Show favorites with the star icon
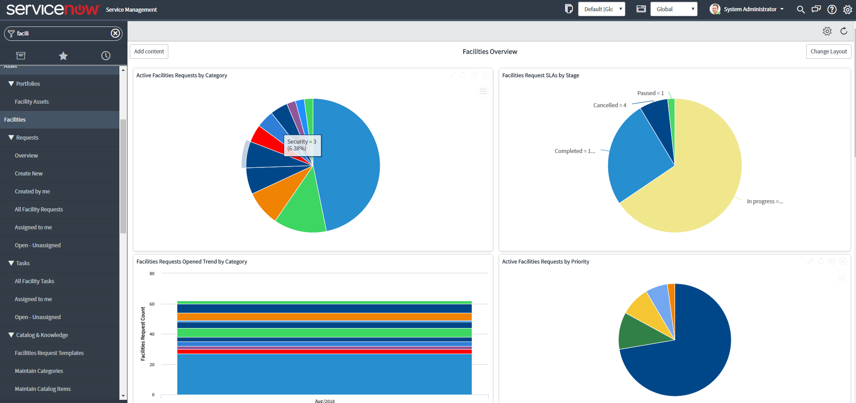The width and height of the screenshot is (856, 403). click(63, 56)
